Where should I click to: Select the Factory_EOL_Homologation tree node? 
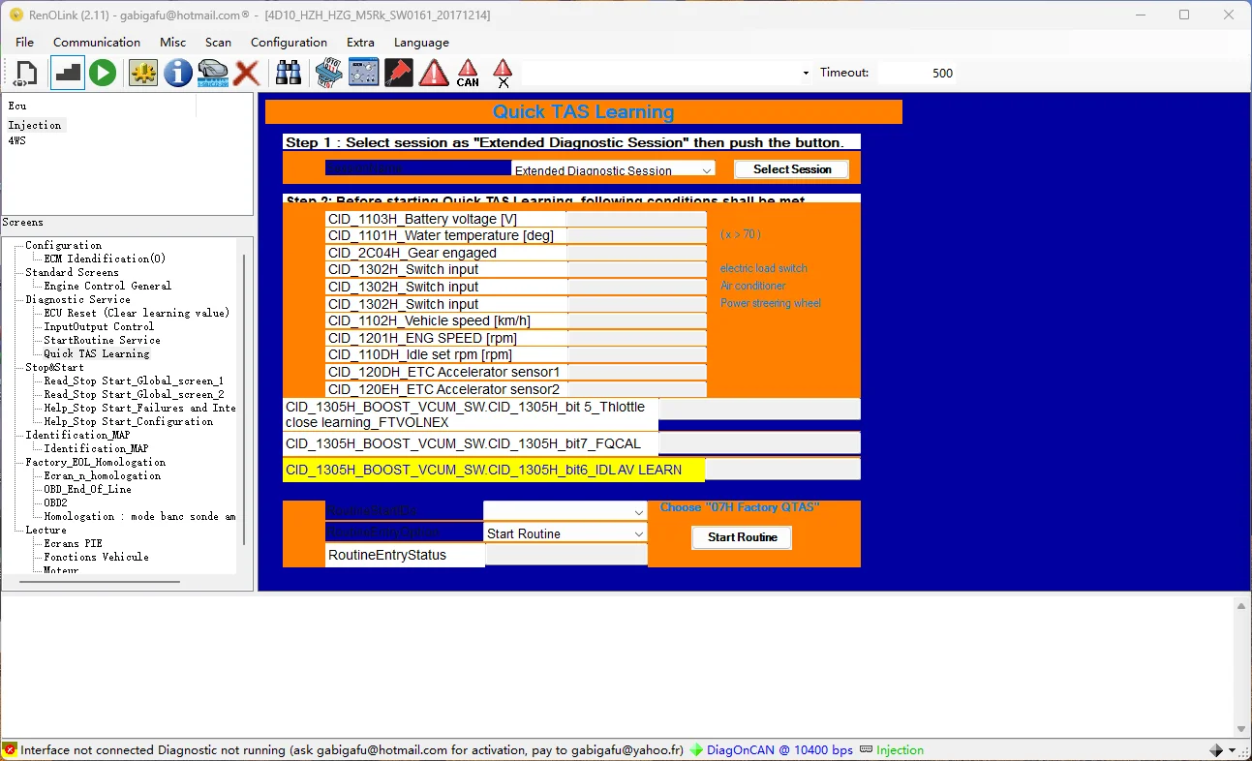click(95, 462)
